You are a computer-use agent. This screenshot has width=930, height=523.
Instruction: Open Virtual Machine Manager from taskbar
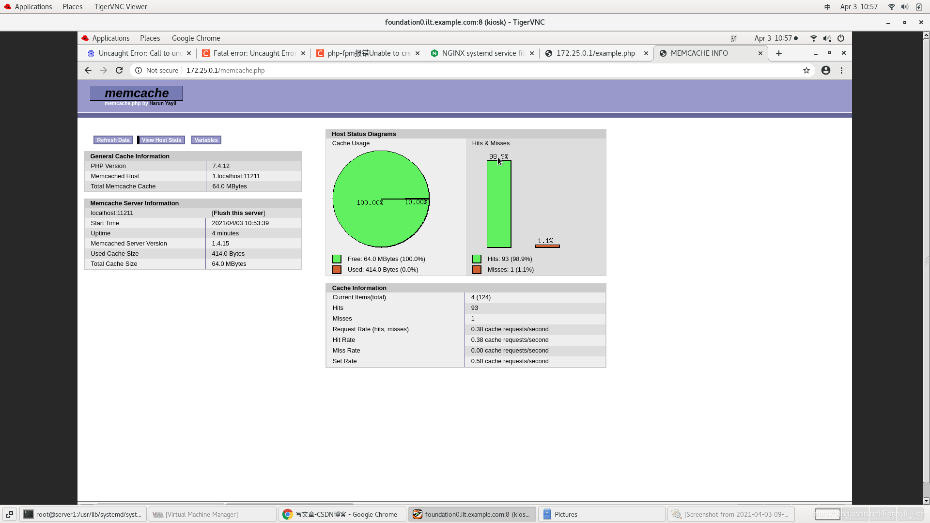coord(212,514)
